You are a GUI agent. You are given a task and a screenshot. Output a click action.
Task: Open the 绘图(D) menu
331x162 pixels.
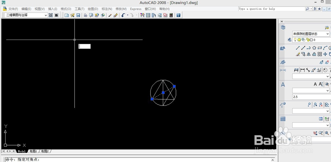93,9
